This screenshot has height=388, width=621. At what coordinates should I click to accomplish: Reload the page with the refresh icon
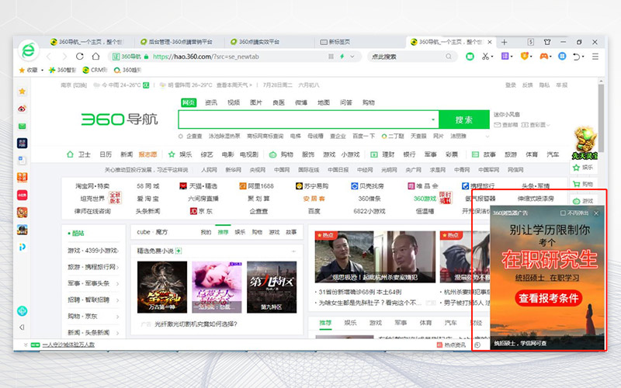point(80,56)
